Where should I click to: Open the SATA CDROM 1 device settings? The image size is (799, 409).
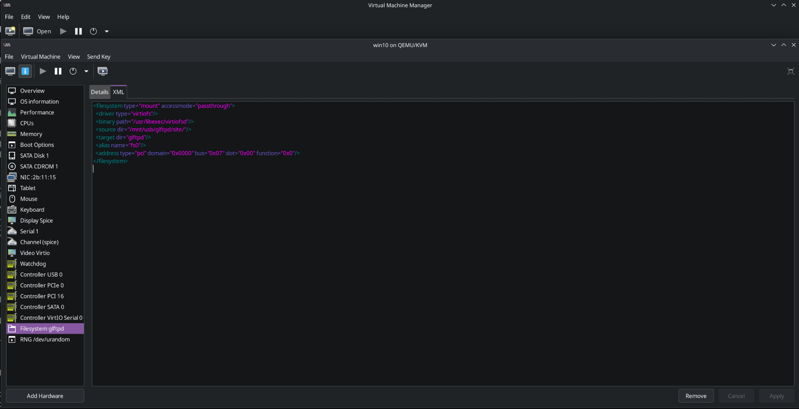click(x=39, y=166)
